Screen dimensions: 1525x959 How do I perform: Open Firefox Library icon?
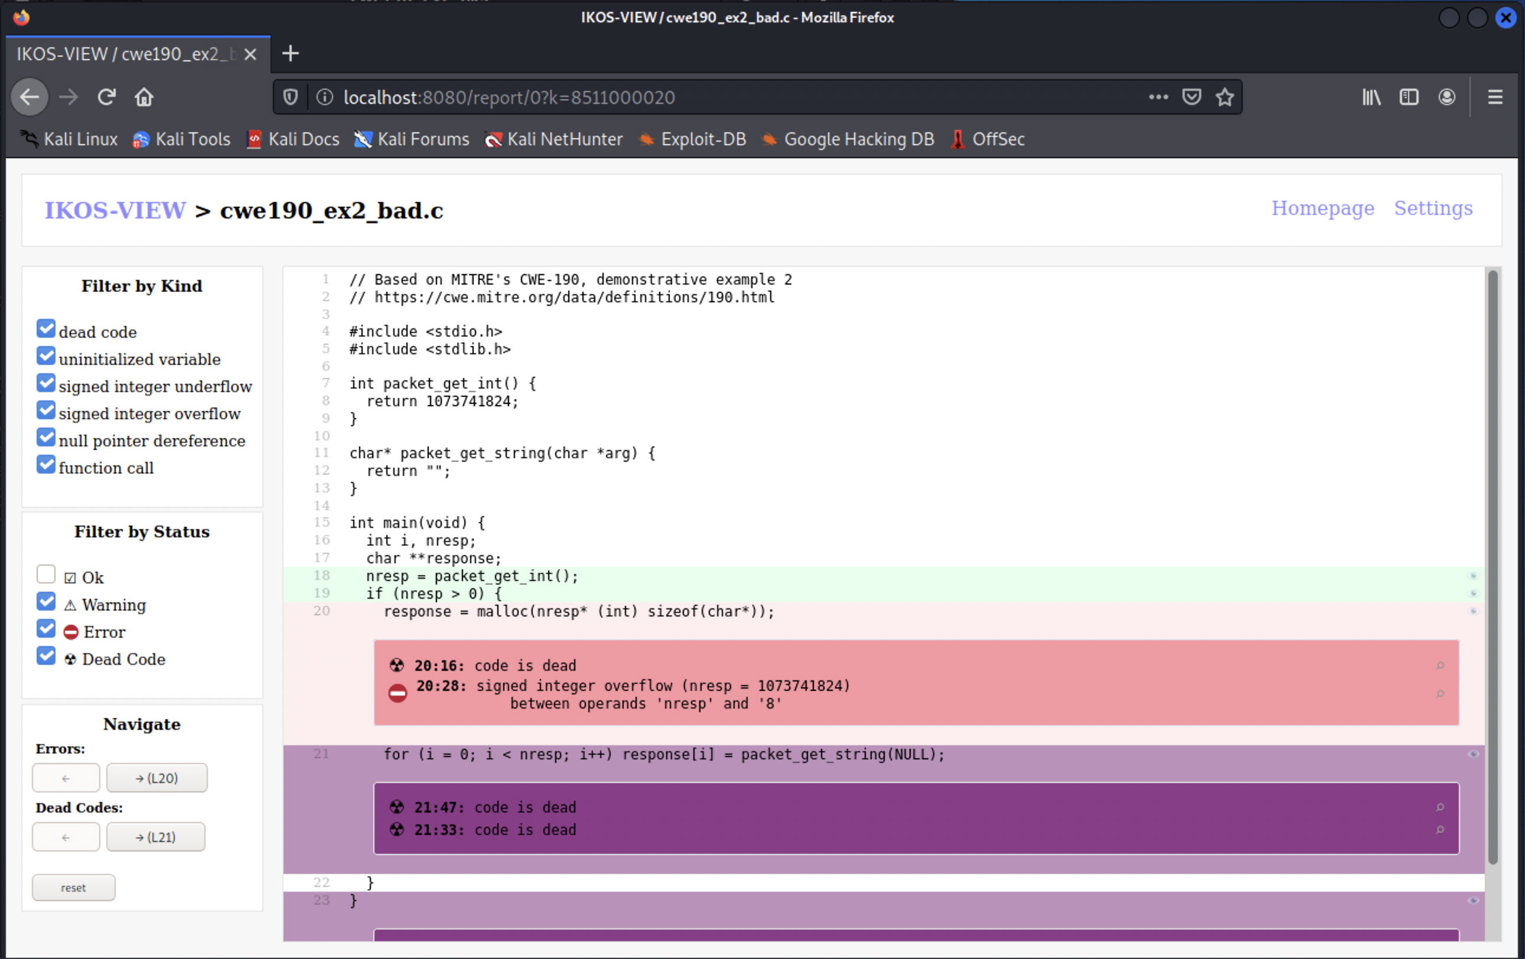(1372, 97)
